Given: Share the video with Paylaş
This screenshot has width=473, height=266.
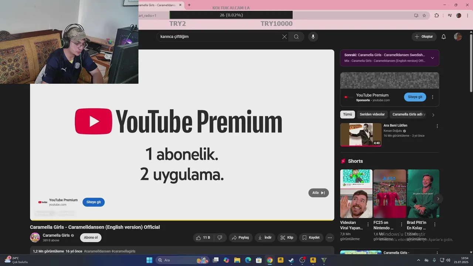Looking at the screenshot, I should click(241, 238).
